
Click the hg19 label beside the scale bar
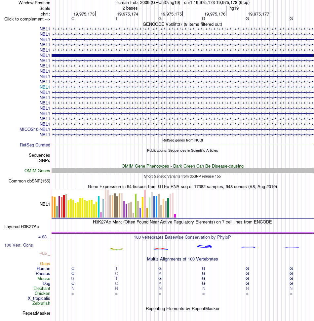click(x=234, y=8)
